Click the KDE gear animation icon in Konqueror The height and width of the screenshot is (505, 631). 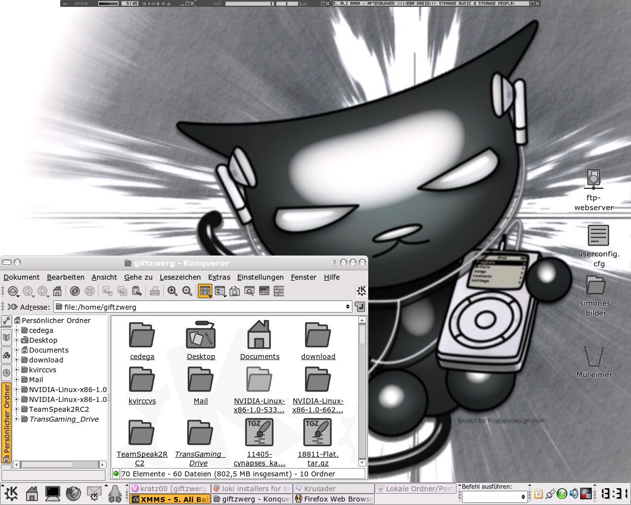tap(361, 291)
